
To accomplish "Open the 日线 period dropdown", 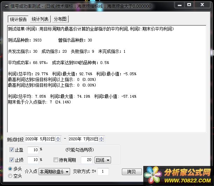I will pyautogui.click(x=103, y=160).
